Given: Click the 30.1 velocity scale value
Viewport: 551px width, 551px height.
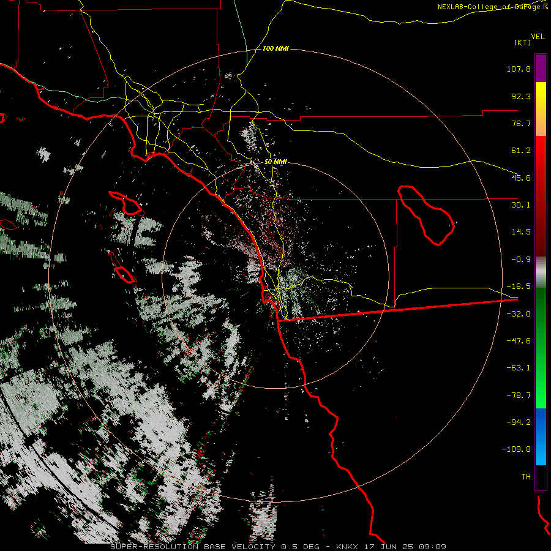Looking at the screenshot, I should (x=521, y=205).
